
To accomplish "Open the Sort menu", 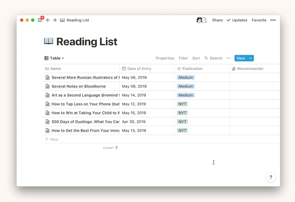I will [x=196, y=58].
